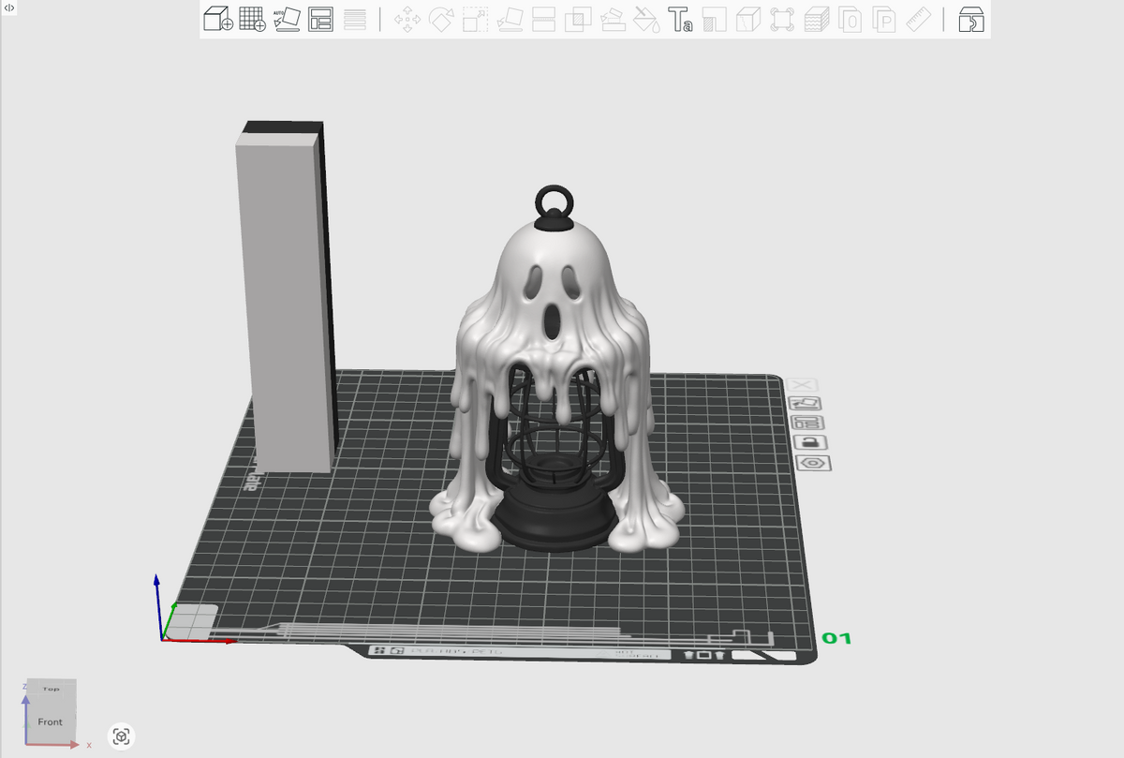Click the Add plate grid icon

click(x=253, y=19)
